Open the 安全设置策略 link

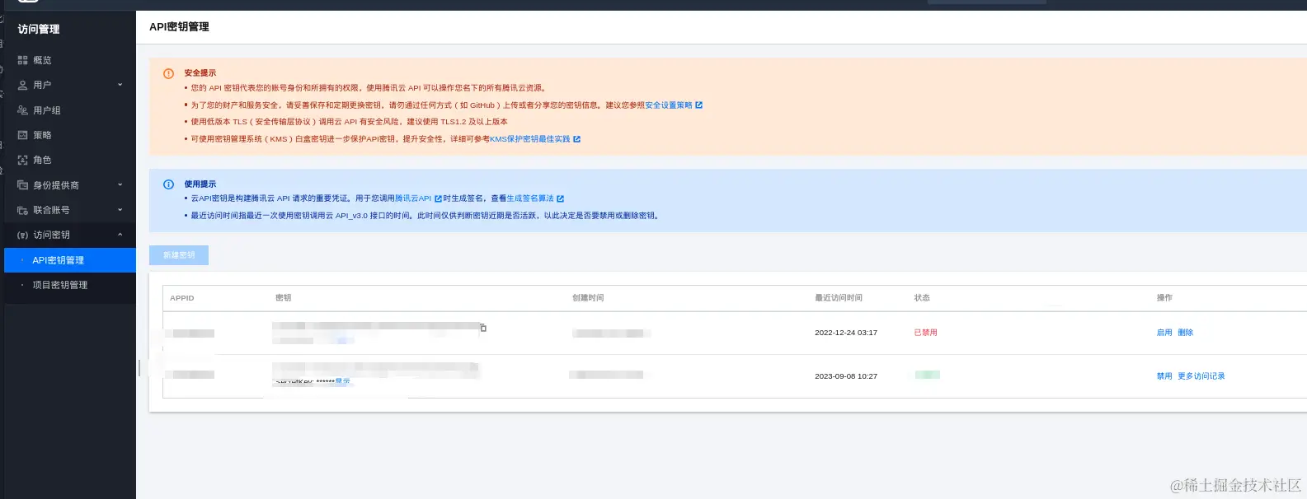[x=669, y=105]
